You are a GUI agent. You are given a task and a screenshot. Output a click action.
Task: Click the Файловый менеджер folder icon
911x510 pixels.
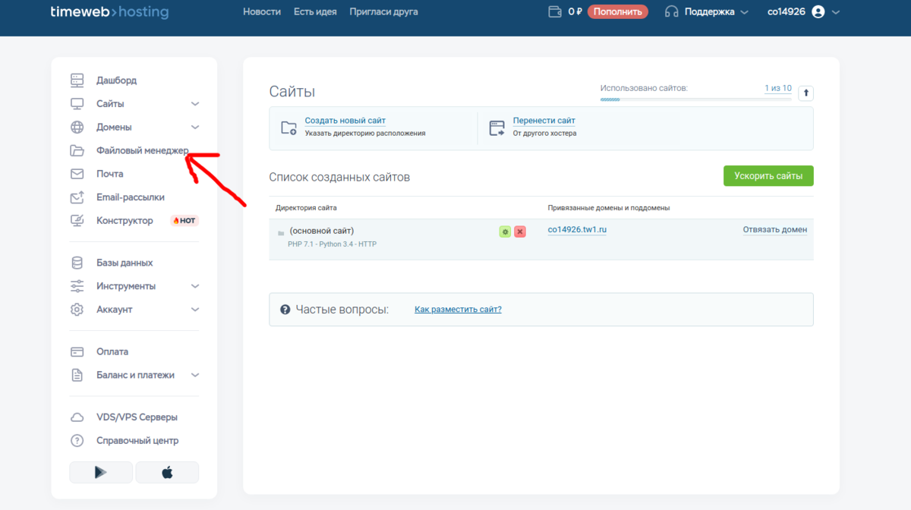click(x=77, y=150)
